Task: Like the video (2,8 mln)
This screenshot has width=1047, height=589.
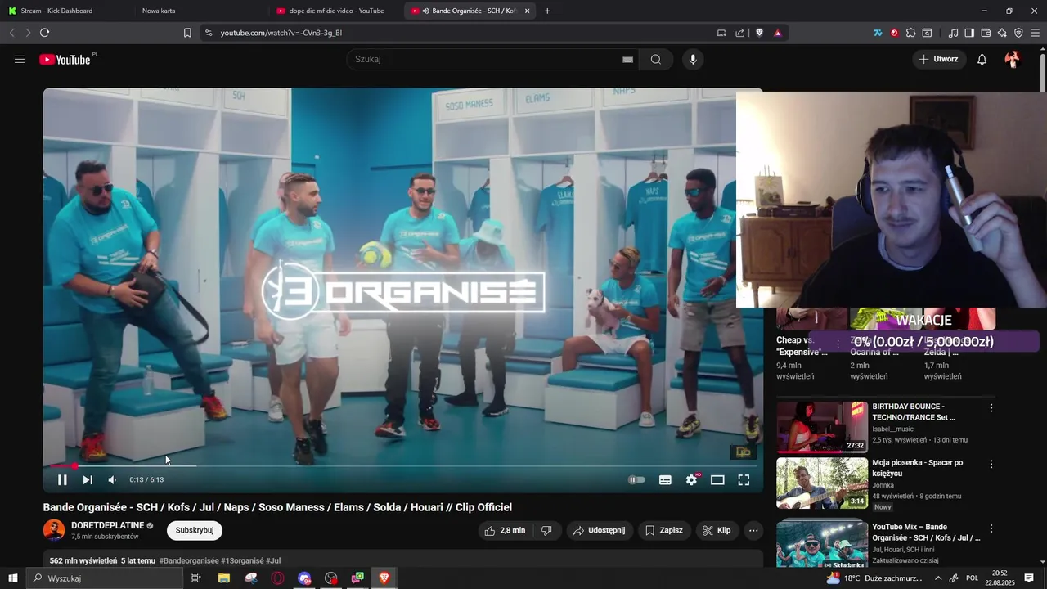Action: (x=505, y=530)
